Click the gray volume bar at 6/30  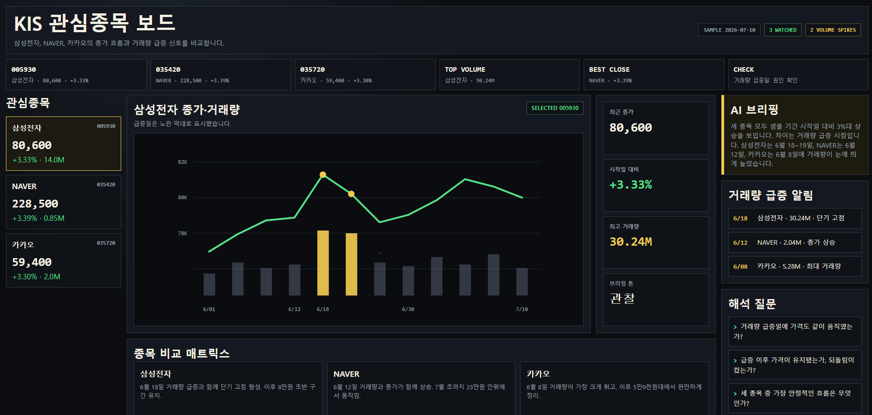click(x=408, y=281)
